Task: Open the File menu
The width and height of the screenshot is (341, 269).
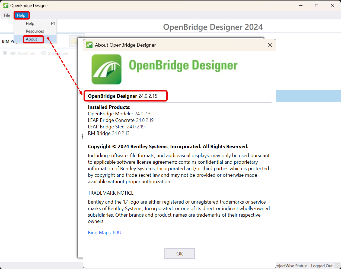Action: click(7, 15)
